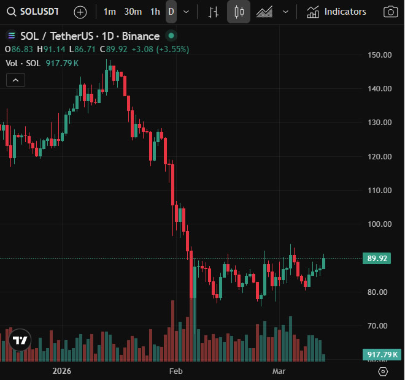The height and width of the screenshot is (380, 405).
Task: Open the chart style dropdown arrow
Action: click(x=285, y=12)
